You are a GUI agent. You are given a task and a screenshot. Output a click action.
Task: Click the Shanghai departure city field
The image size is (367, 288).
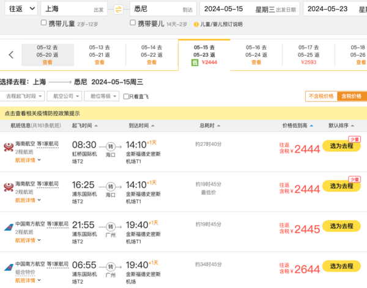click(x=74, y=9)
